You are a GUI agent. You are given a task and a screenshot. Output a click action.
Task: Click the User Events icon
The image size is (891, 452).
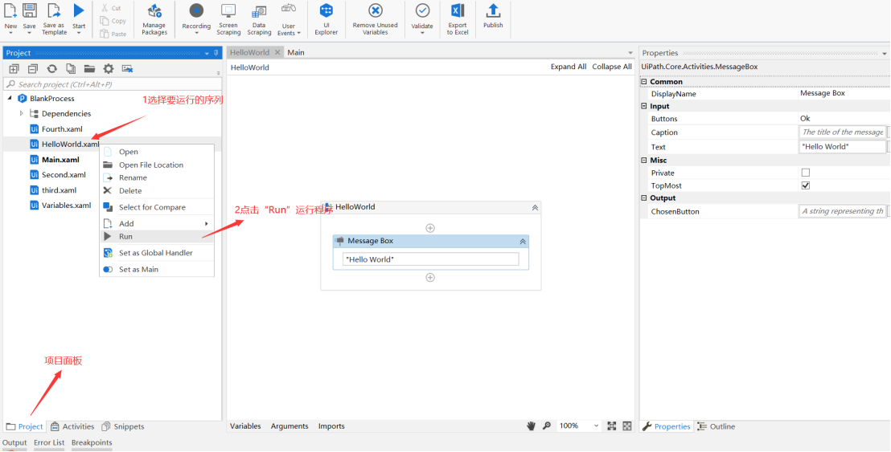(289, 9)
